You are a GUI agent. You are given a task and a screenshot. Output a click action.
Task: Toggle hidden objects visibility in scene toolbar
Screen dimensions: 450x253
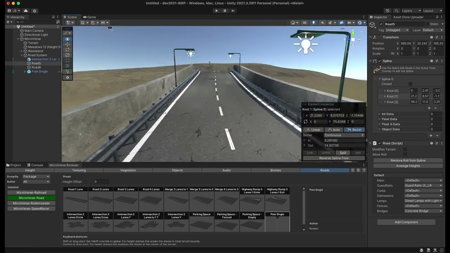point(341,22)
